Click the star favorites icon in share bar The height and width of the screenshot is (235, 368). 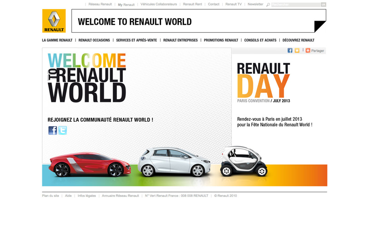click(x=297, y=50)
